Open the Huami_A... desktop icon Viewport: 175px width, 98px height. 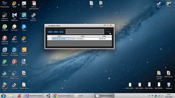coord(14,62)
